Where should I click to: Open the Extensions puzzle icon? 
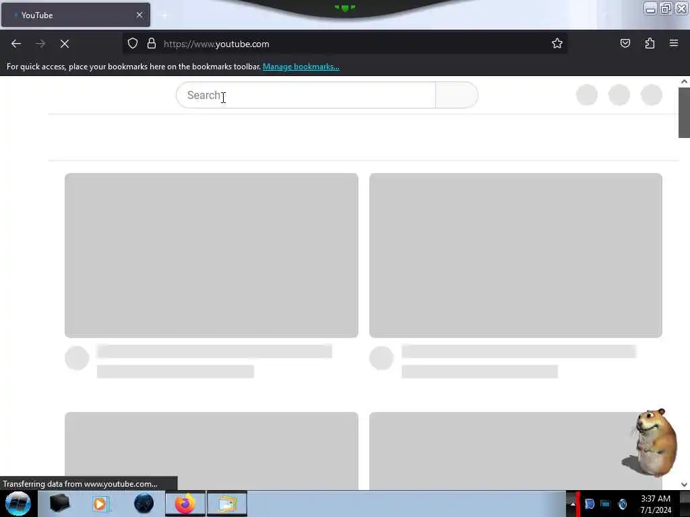coord(650,44)
